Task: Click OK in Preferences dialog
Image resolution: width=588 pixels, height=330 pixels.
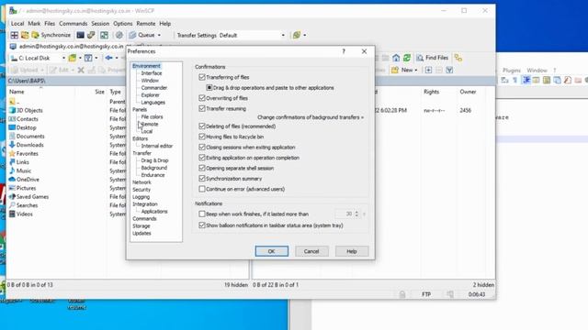Action: [x=272, y=251]
